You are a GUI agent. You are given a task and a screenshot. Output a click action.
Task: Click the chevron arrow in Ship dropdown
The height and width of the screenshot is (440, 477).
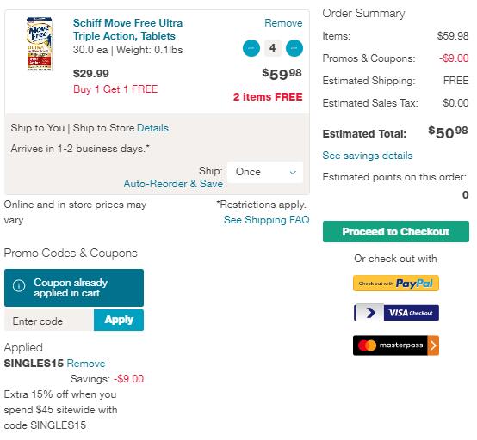[293, 173]
